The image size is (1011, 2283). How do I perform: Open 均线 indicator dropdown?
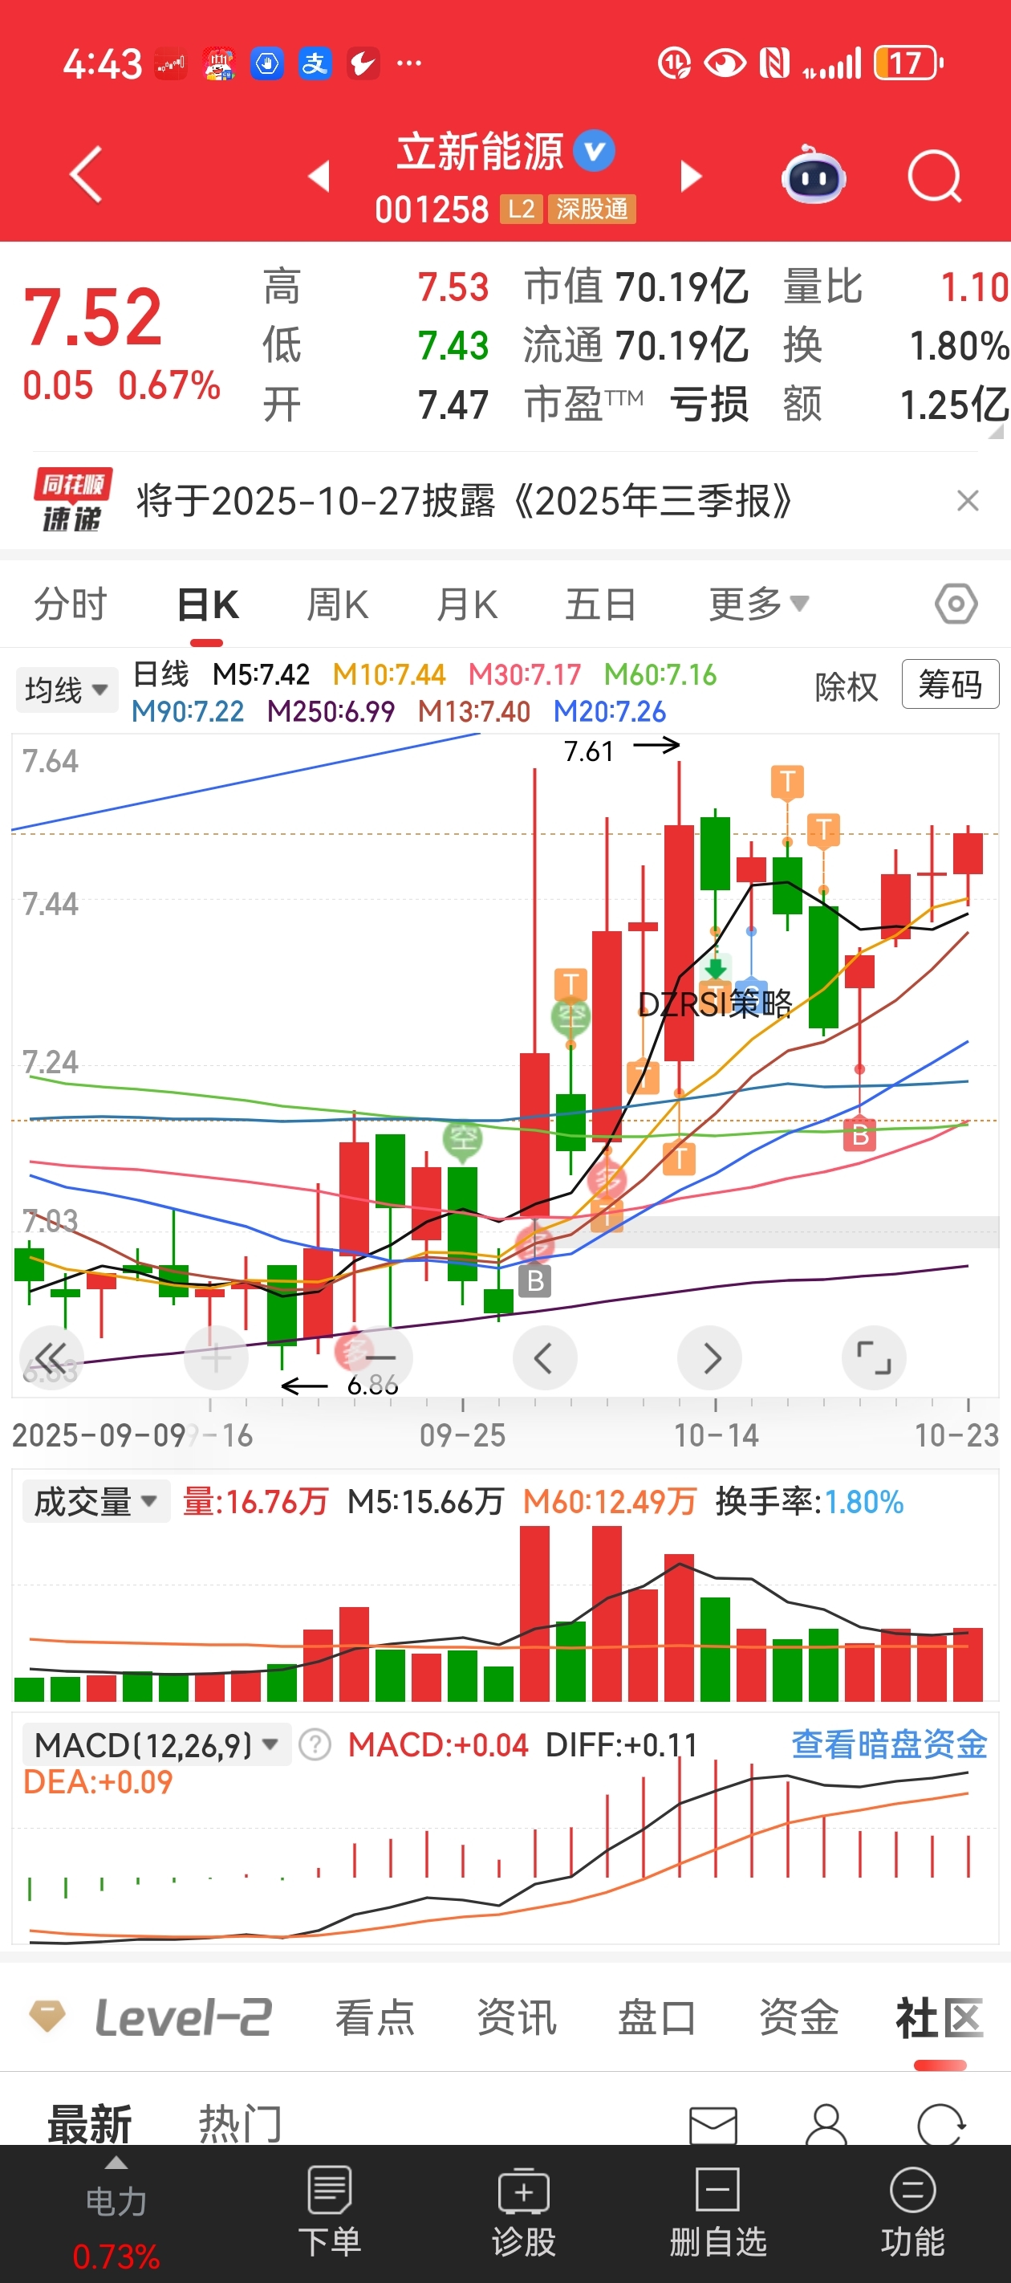click(x=67, y=690)
